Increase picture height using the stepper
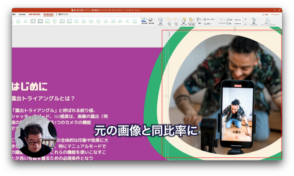Viewport: 294px width, 176px height. click(243, 19)
